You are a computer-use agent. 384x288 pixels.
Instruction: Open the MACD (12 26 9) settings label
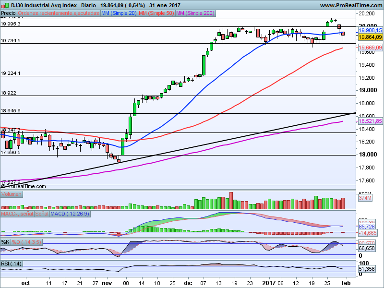70,214
